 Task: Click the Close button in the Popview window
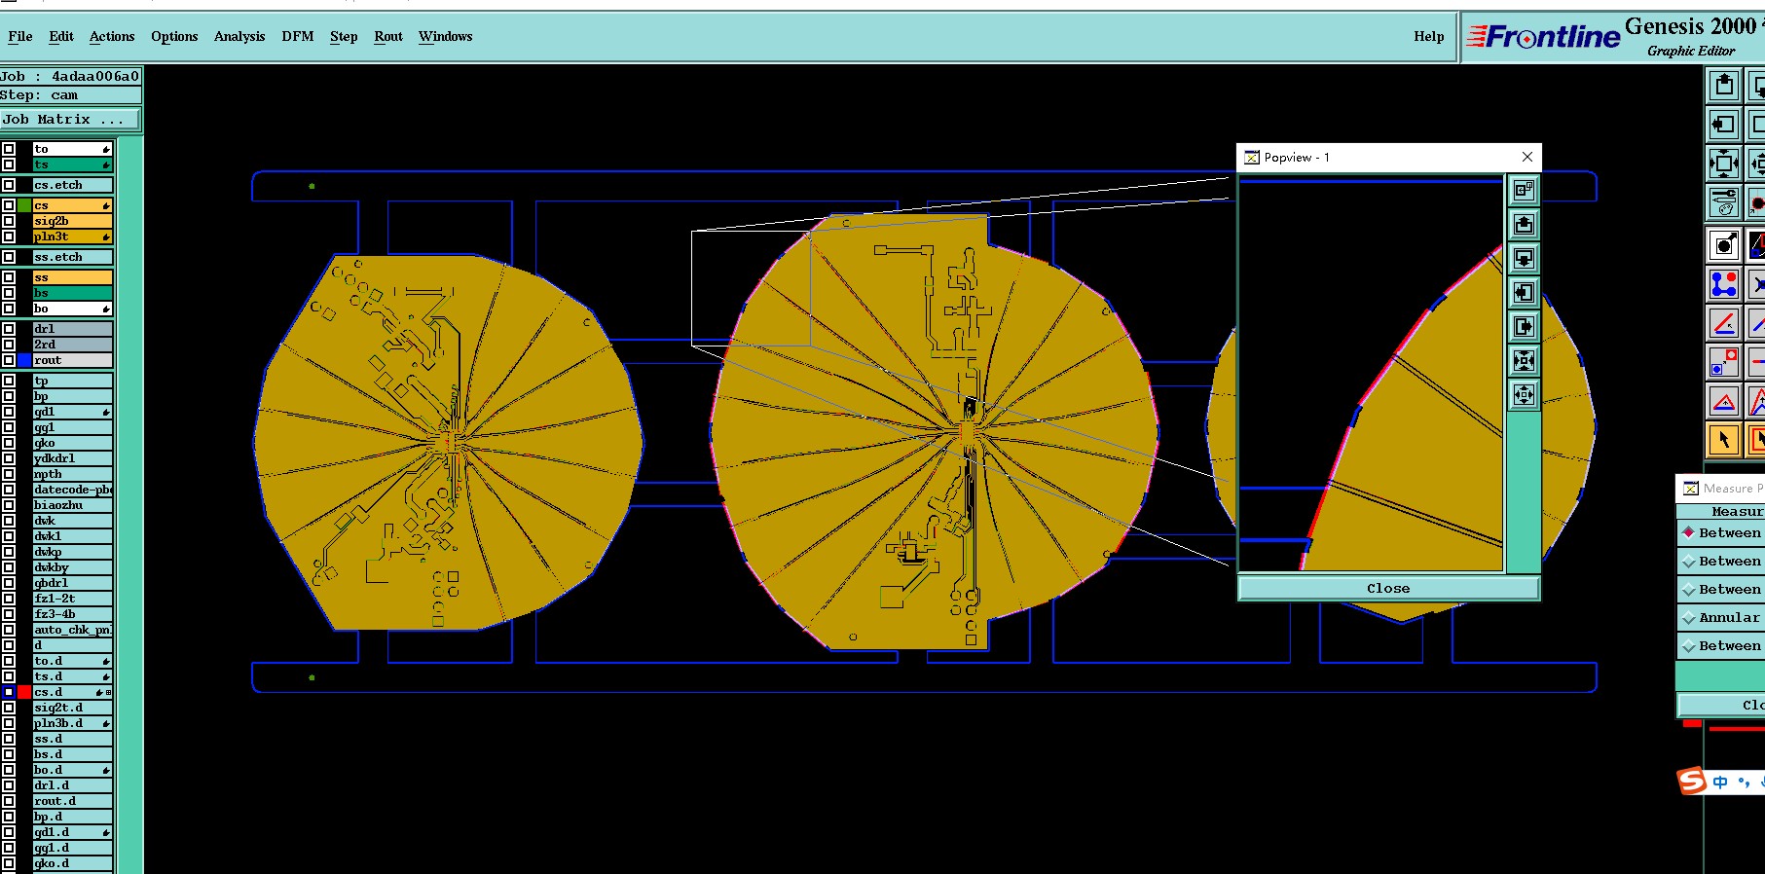(x=1388, y=588)
